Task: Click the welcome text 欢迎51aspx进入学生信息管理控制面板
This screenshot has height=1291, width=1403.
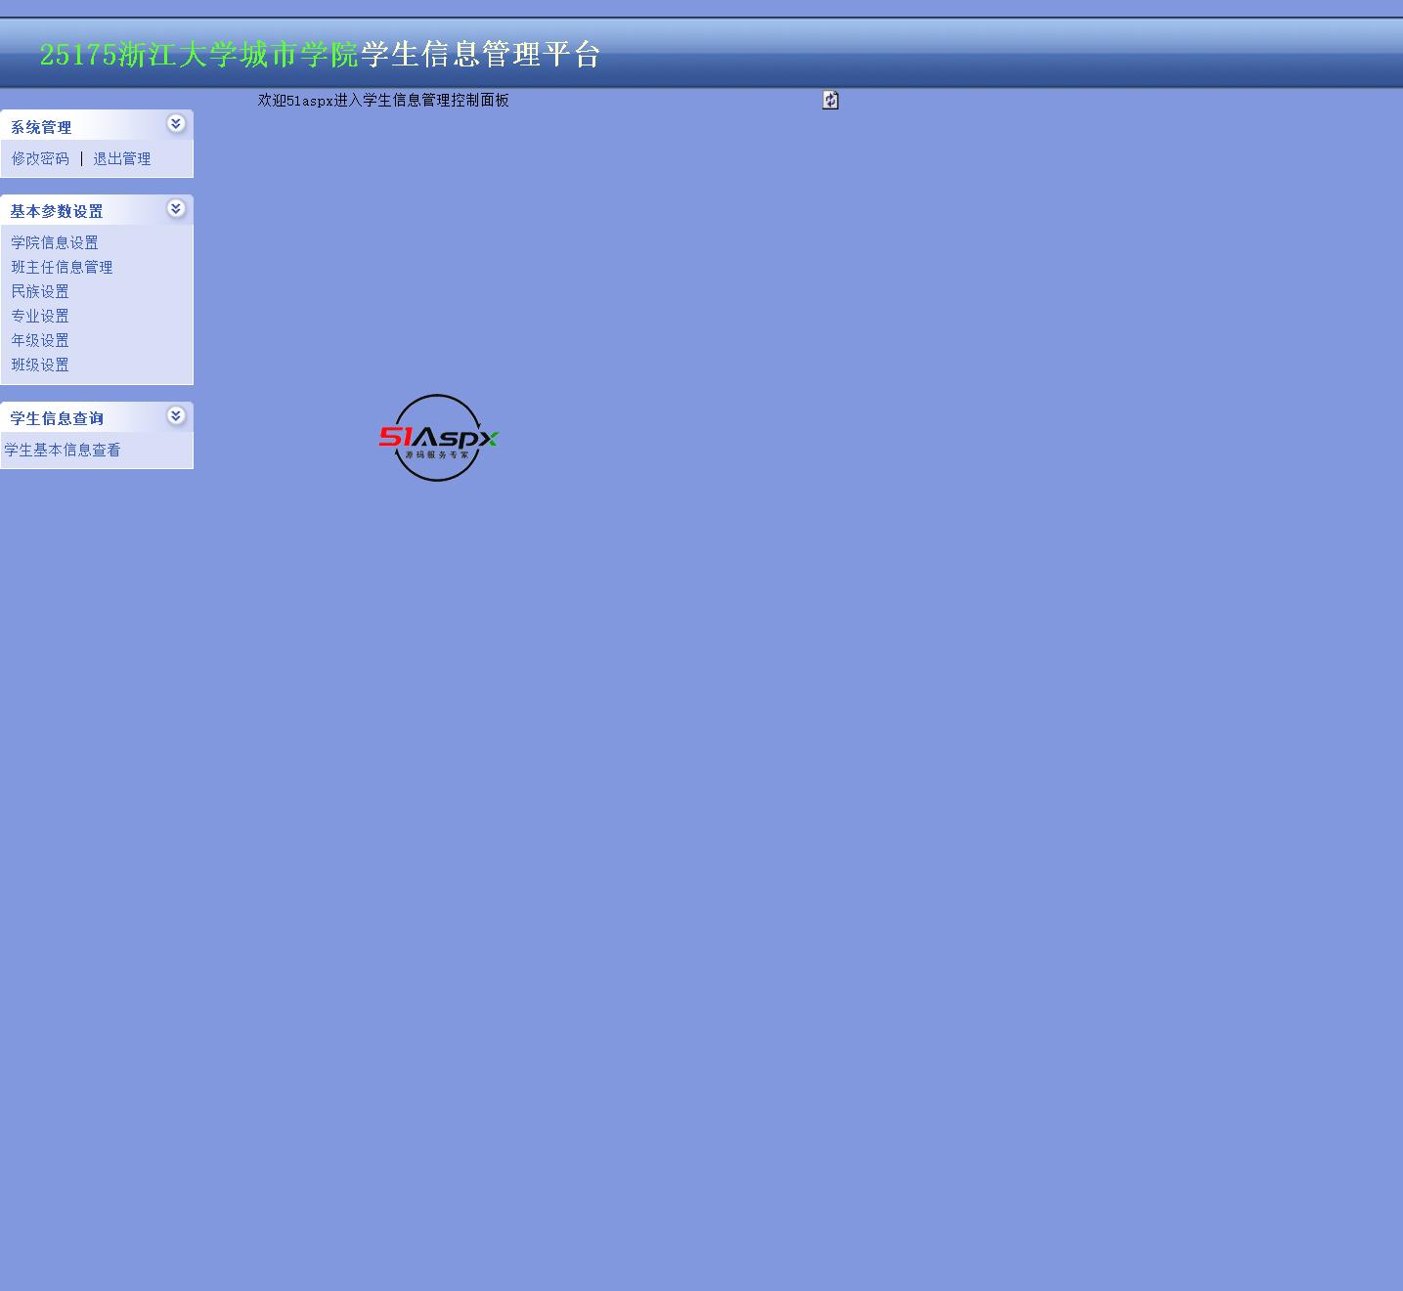Action: [x=383, y=100]
